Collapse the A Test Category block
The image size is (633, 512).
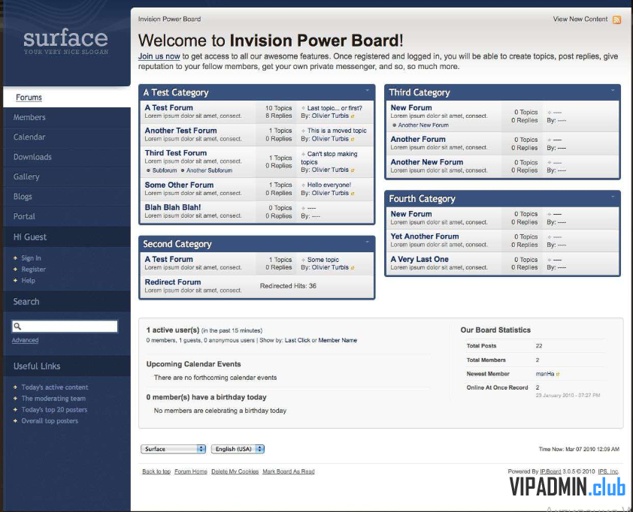click(x=368, y=91)
